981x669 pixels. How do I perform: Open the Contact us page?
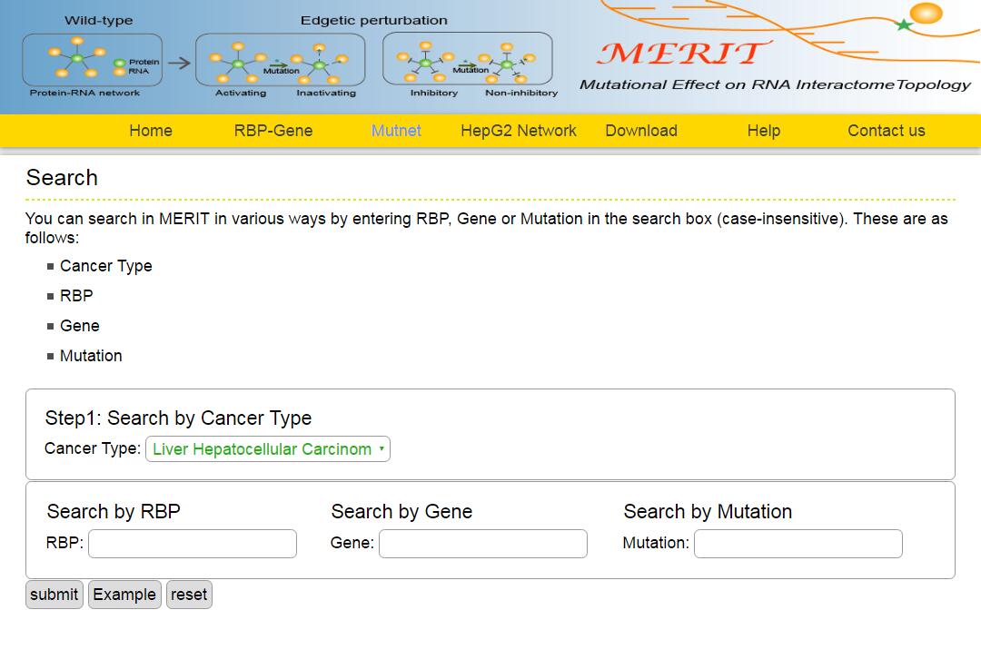pos(887,131)
